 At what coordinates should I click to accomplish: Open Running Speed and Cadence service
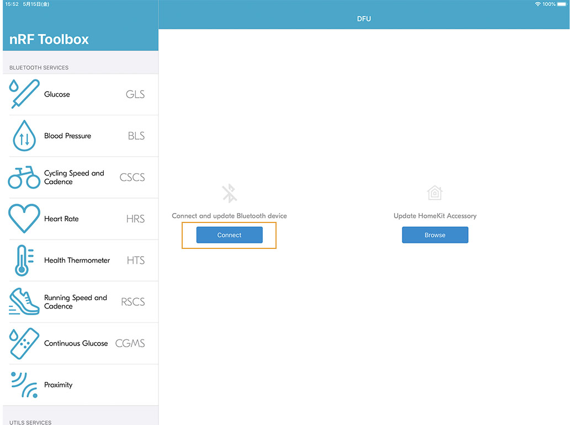[81, 302]
